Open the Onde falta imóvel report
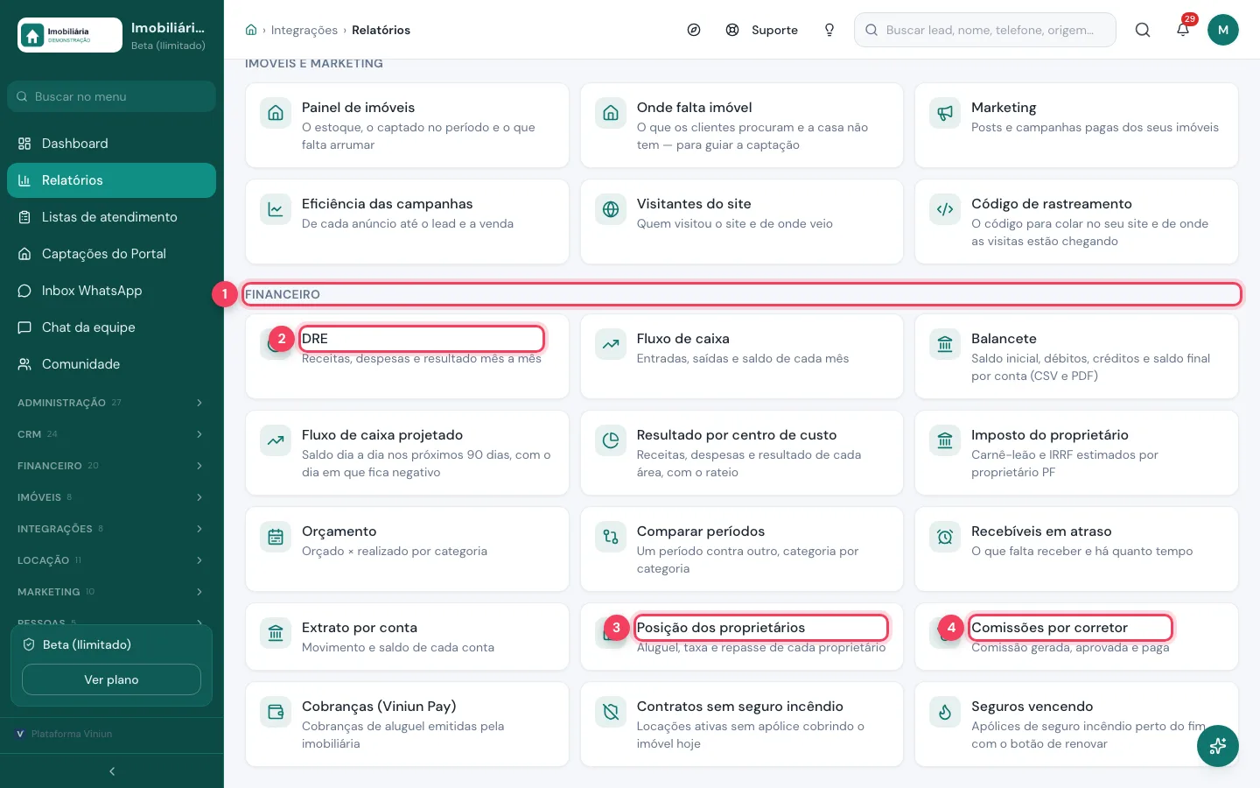The width and height of the screenshot is (1260, 788). (x=741, y=125)
